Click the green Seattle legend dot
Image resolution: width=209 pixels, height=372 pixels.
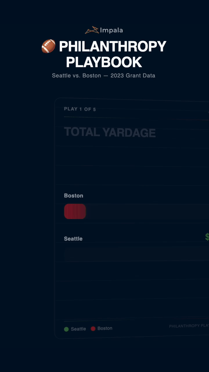[x=66, y=329]
